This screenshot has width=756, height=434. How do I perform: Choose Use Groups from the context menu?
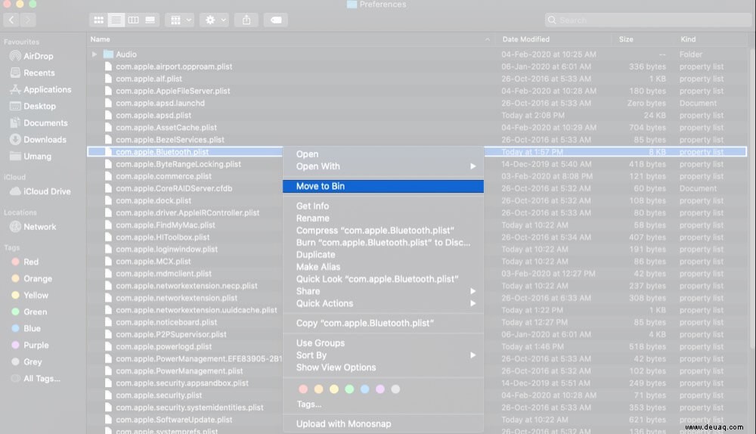tap(383, 343)
